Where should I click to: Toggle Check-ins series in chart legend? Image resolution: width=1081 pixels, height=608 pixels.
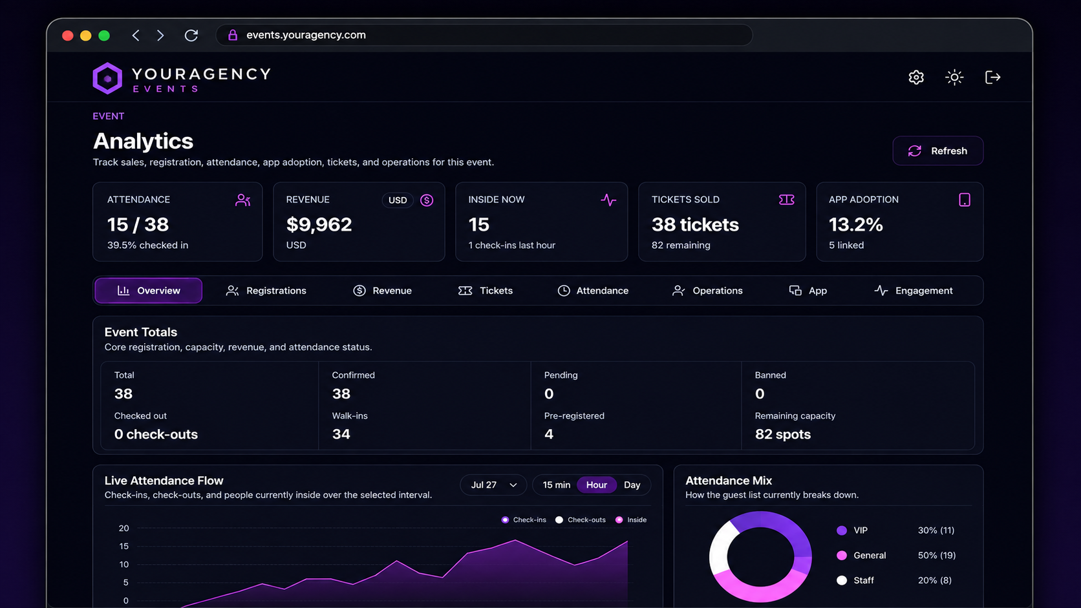524,519
